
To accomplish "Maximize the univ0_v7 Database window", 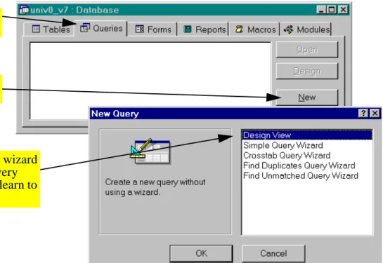I will 332,10.
